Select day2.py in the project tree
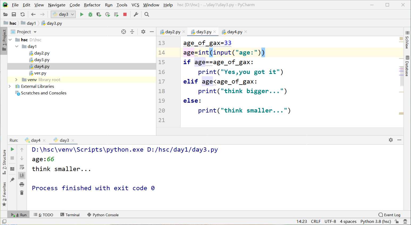Viewport: 411px width, 225px height. tap(39, 53)
